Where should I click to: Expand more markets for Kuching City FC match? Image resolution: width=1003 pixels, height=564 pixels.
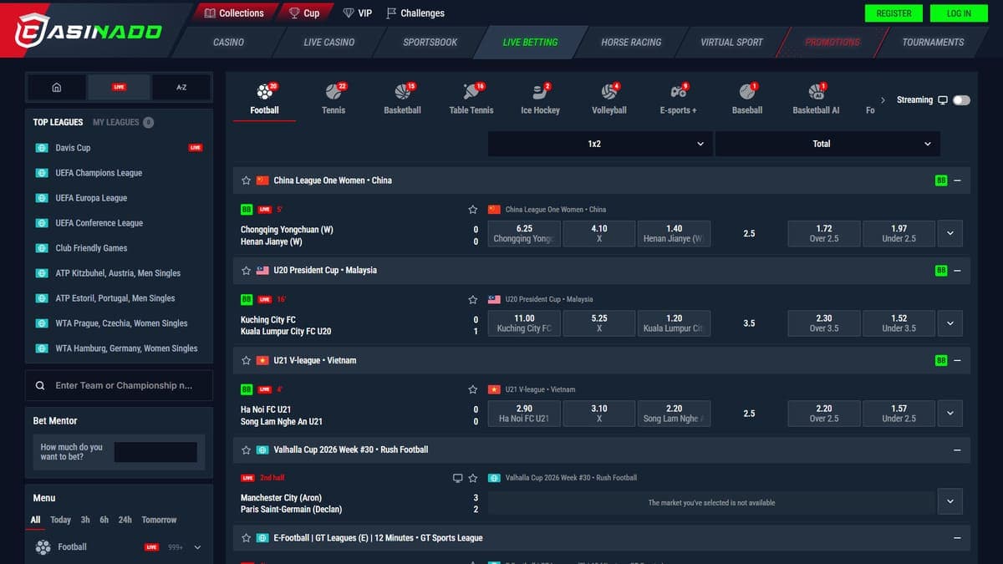tap(950, 323)
